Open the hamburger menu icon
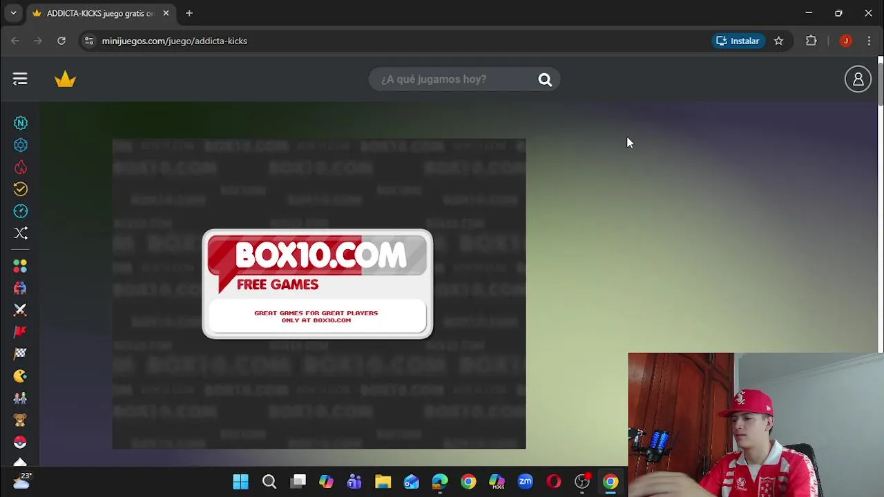Image resolution: width=884 pixels, height=497 pixels. tap(20, 79)
